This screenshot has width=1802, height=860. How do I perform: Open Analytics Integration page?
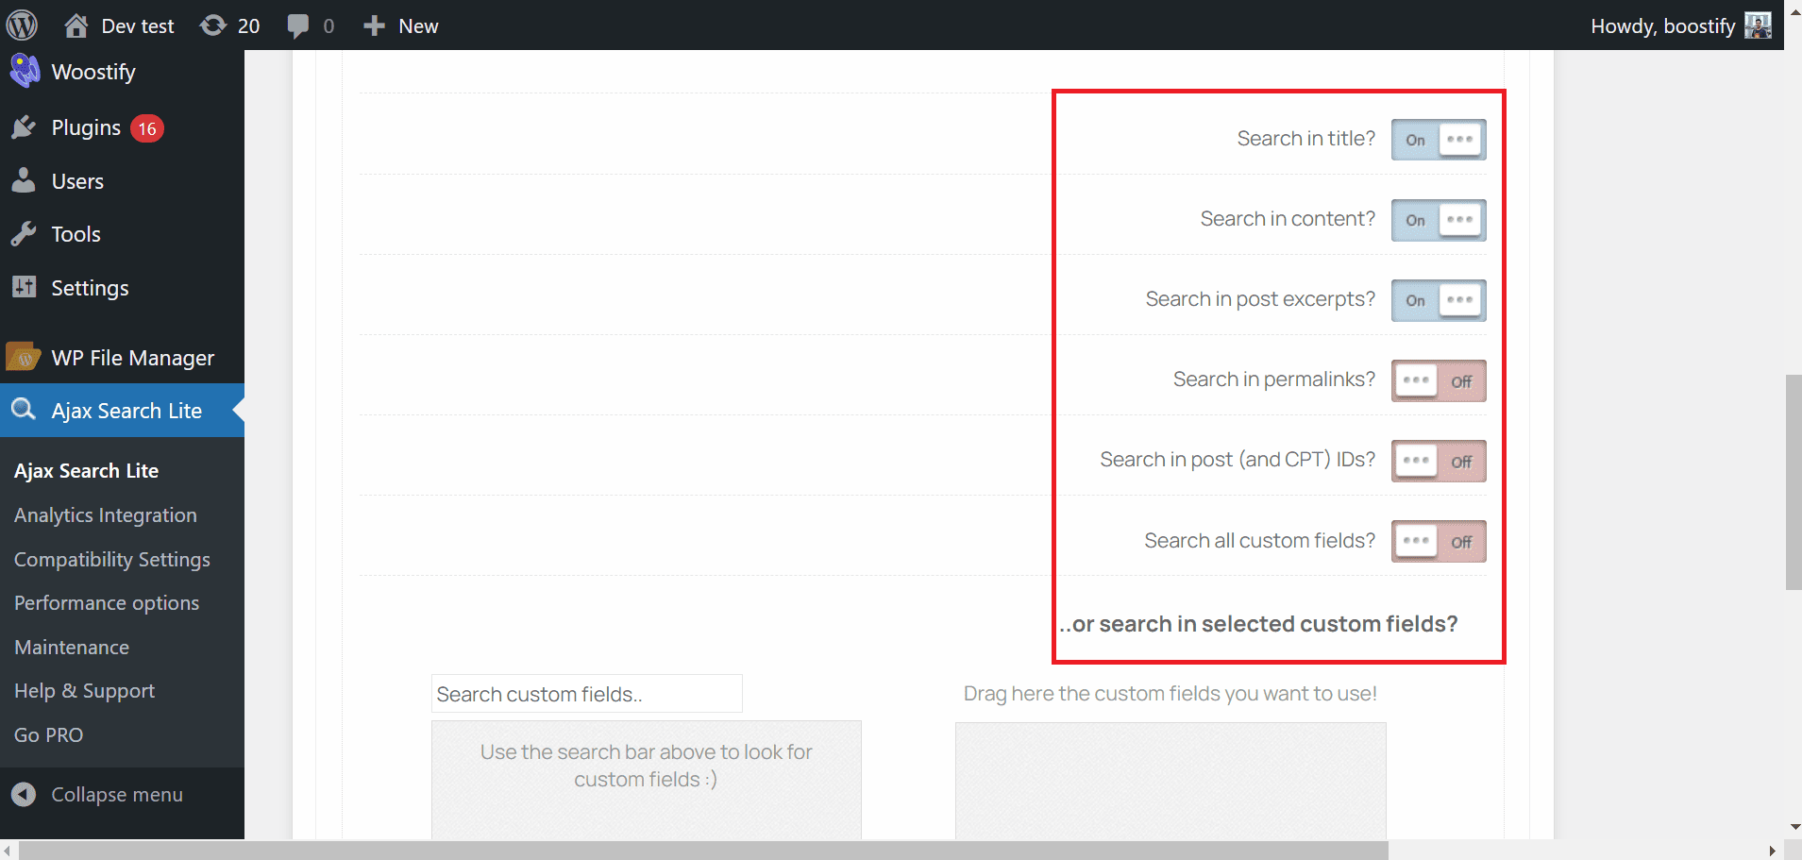pyautogui.click(x=106, y=515)
